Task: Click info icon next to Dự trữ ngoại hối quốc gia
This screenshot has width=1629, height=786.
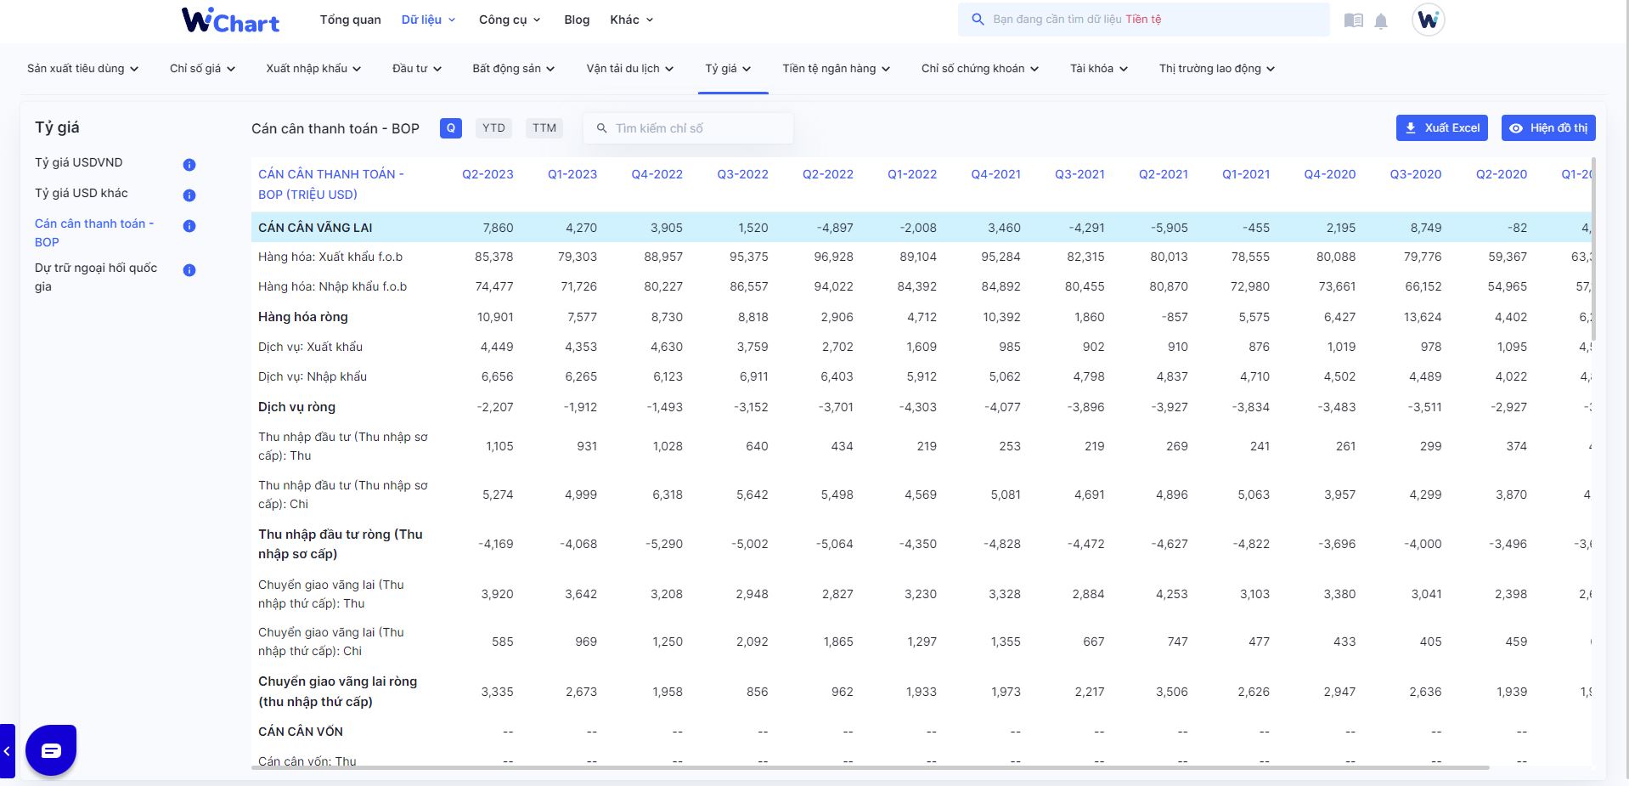Action: click(189, 270)
